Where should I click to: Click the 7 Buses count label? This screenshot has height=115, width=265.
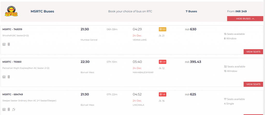pyautogui.click(x=191, y=11)
